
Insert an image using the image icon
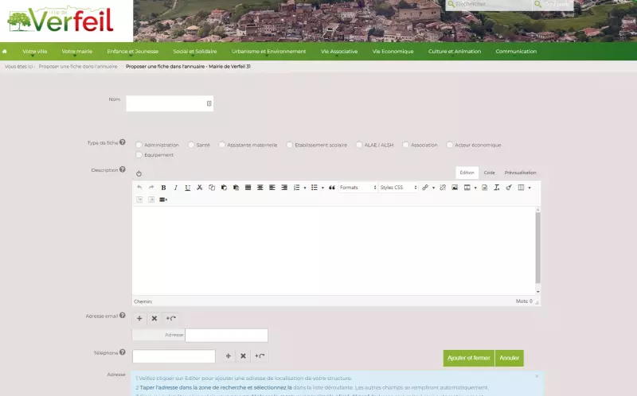click(455, 188)
